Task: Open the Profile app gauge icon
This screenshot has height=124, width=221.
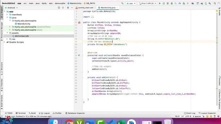Action: [180, 3]
